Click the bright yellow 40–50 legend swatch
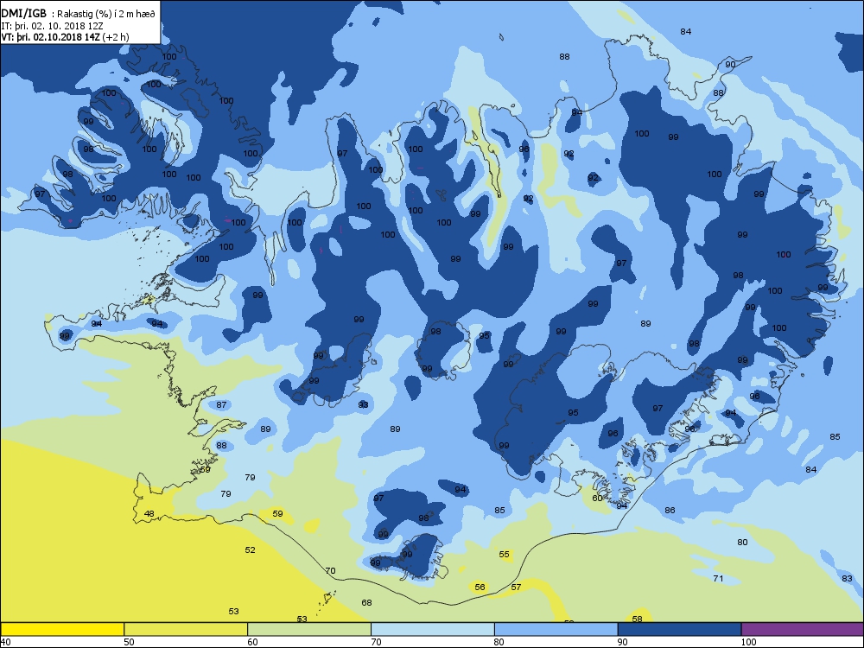This screenshot has width=864, height=648. [62, 629]
